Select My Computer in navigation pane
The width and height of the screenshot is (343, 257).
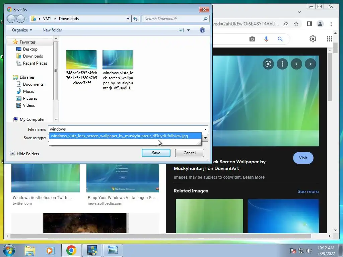[x=32, y=119]
